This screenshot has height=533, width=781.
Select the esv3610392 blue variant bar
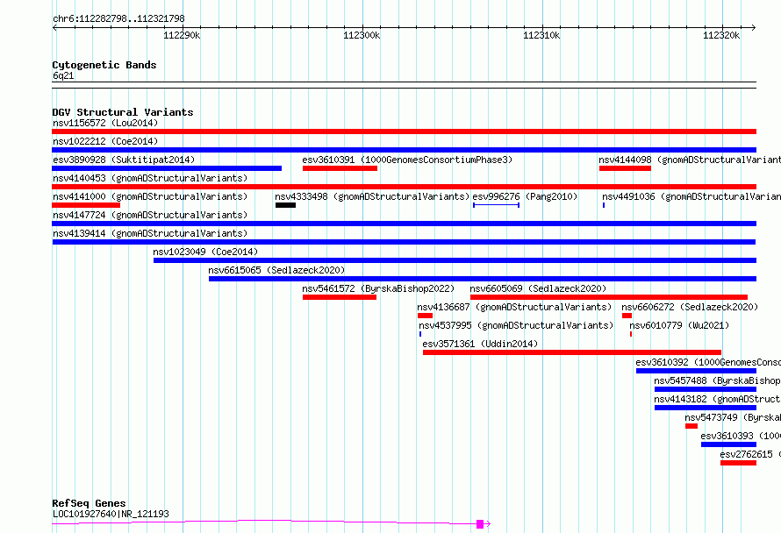[x=696, y=371]
